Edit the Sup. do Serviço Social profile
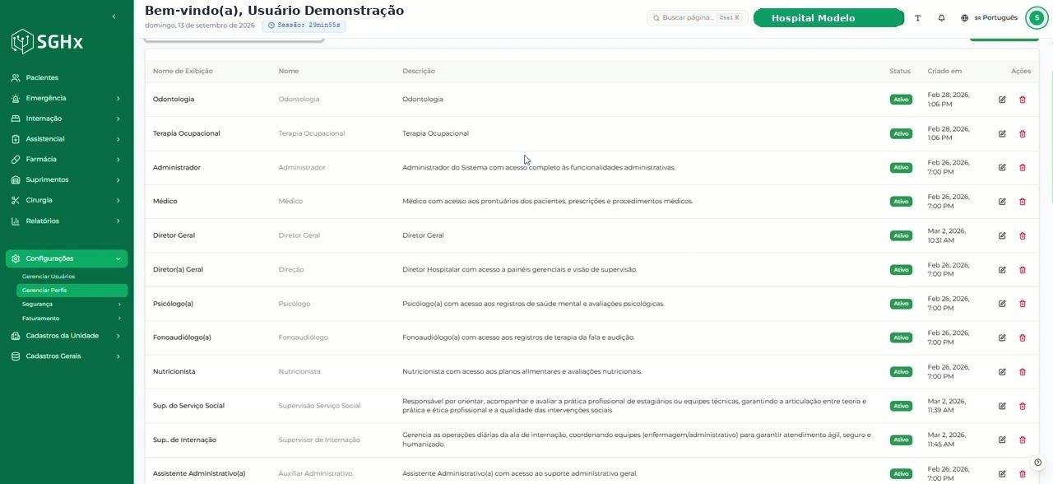 (x=1002, y=406)
